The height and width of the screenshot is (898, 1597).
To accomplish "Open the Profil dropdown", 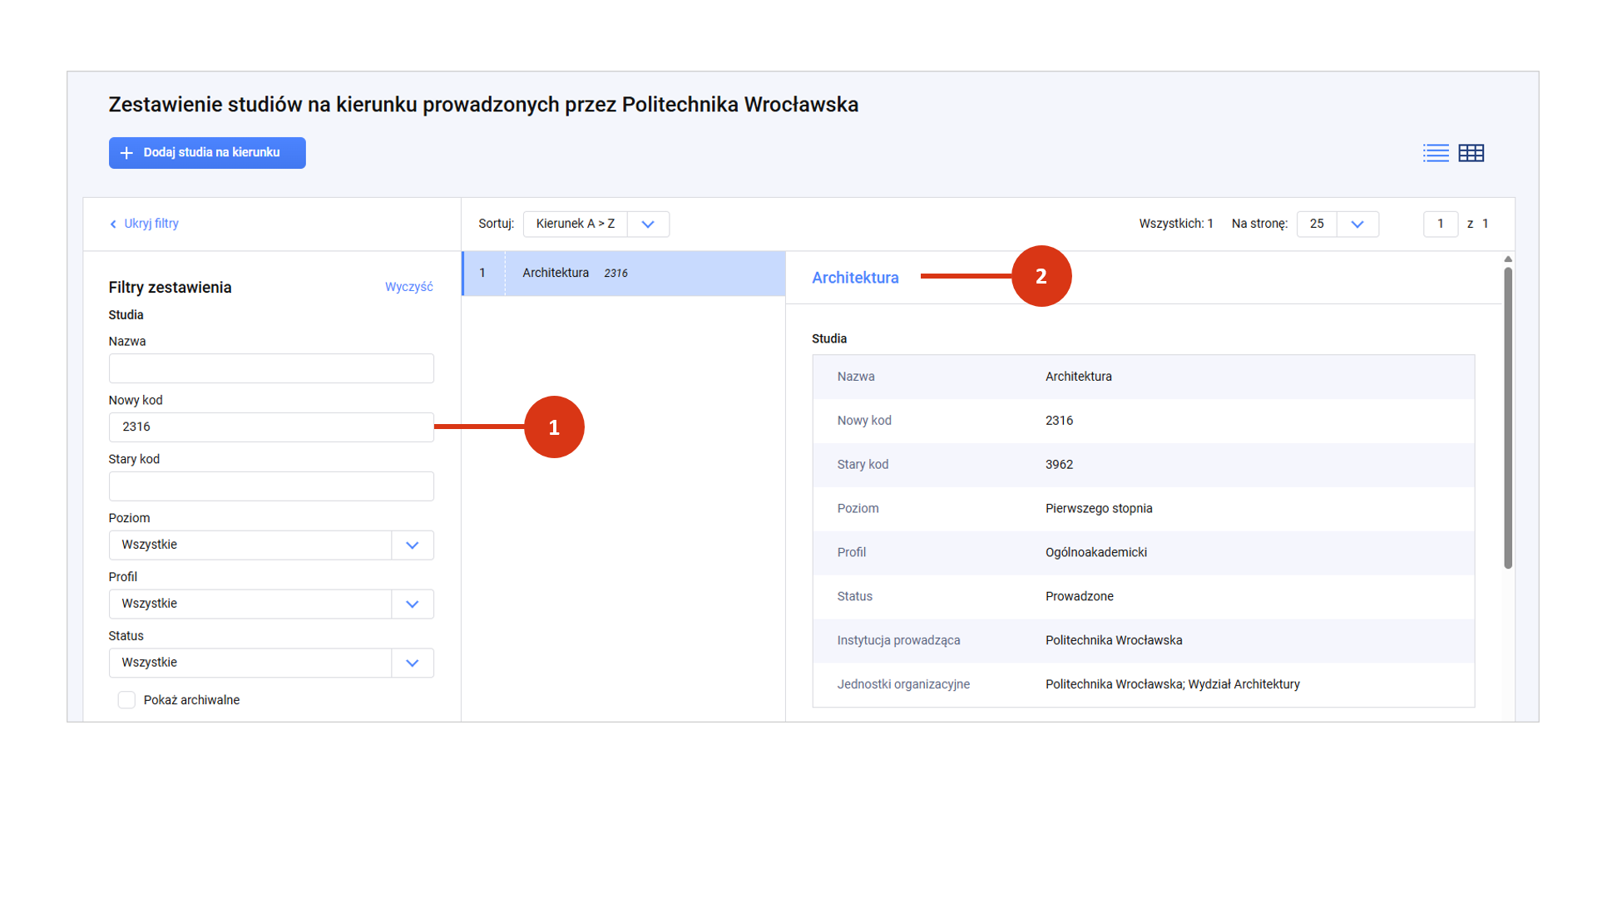I will coord(271,604).
